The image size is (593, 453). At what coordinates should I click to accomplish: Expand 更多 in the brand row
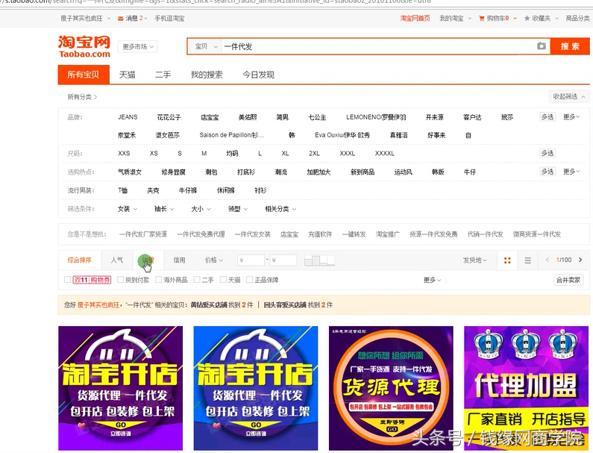coord(571,117)
